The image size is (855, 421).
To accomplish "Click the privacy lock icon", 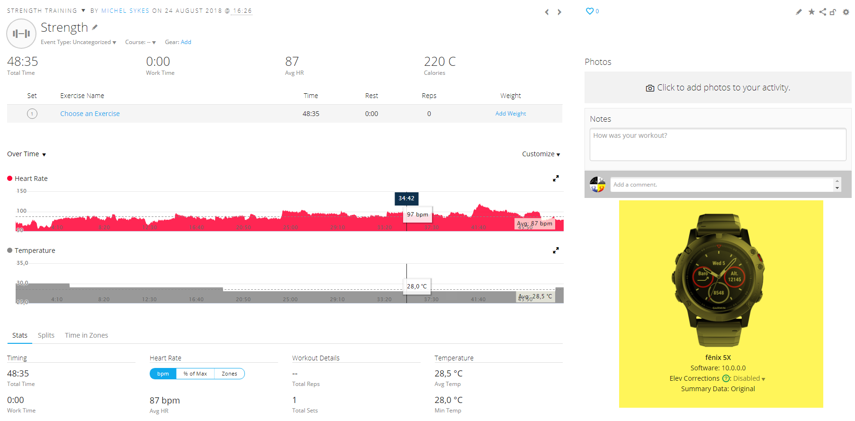I will pos(833,12).
